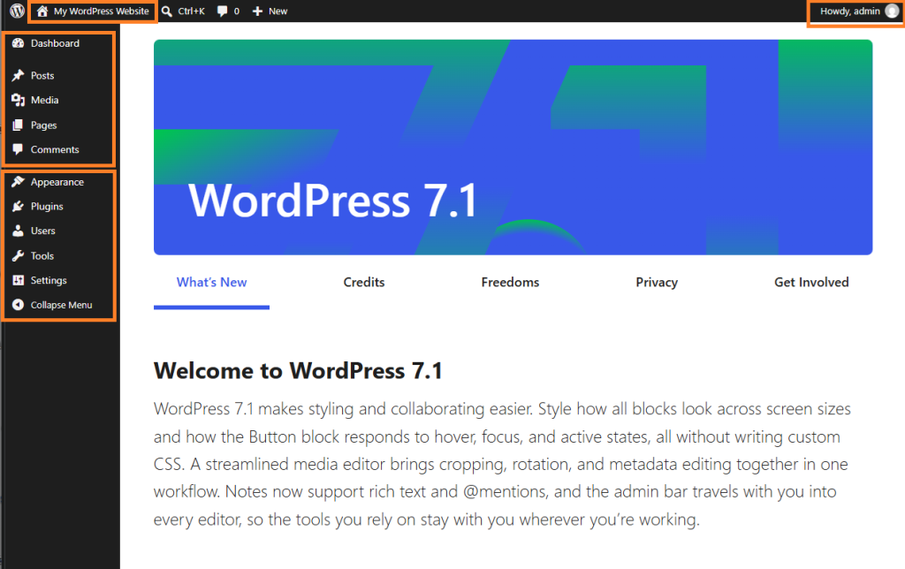This screenshot has height=569, width=905.
Task: Click the WordPress logo icon in admin bar
Action: (x=18, y=11)
